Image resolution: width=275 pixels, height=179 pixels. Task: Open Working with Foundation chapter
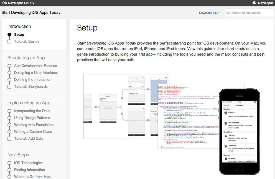(34, 125)
